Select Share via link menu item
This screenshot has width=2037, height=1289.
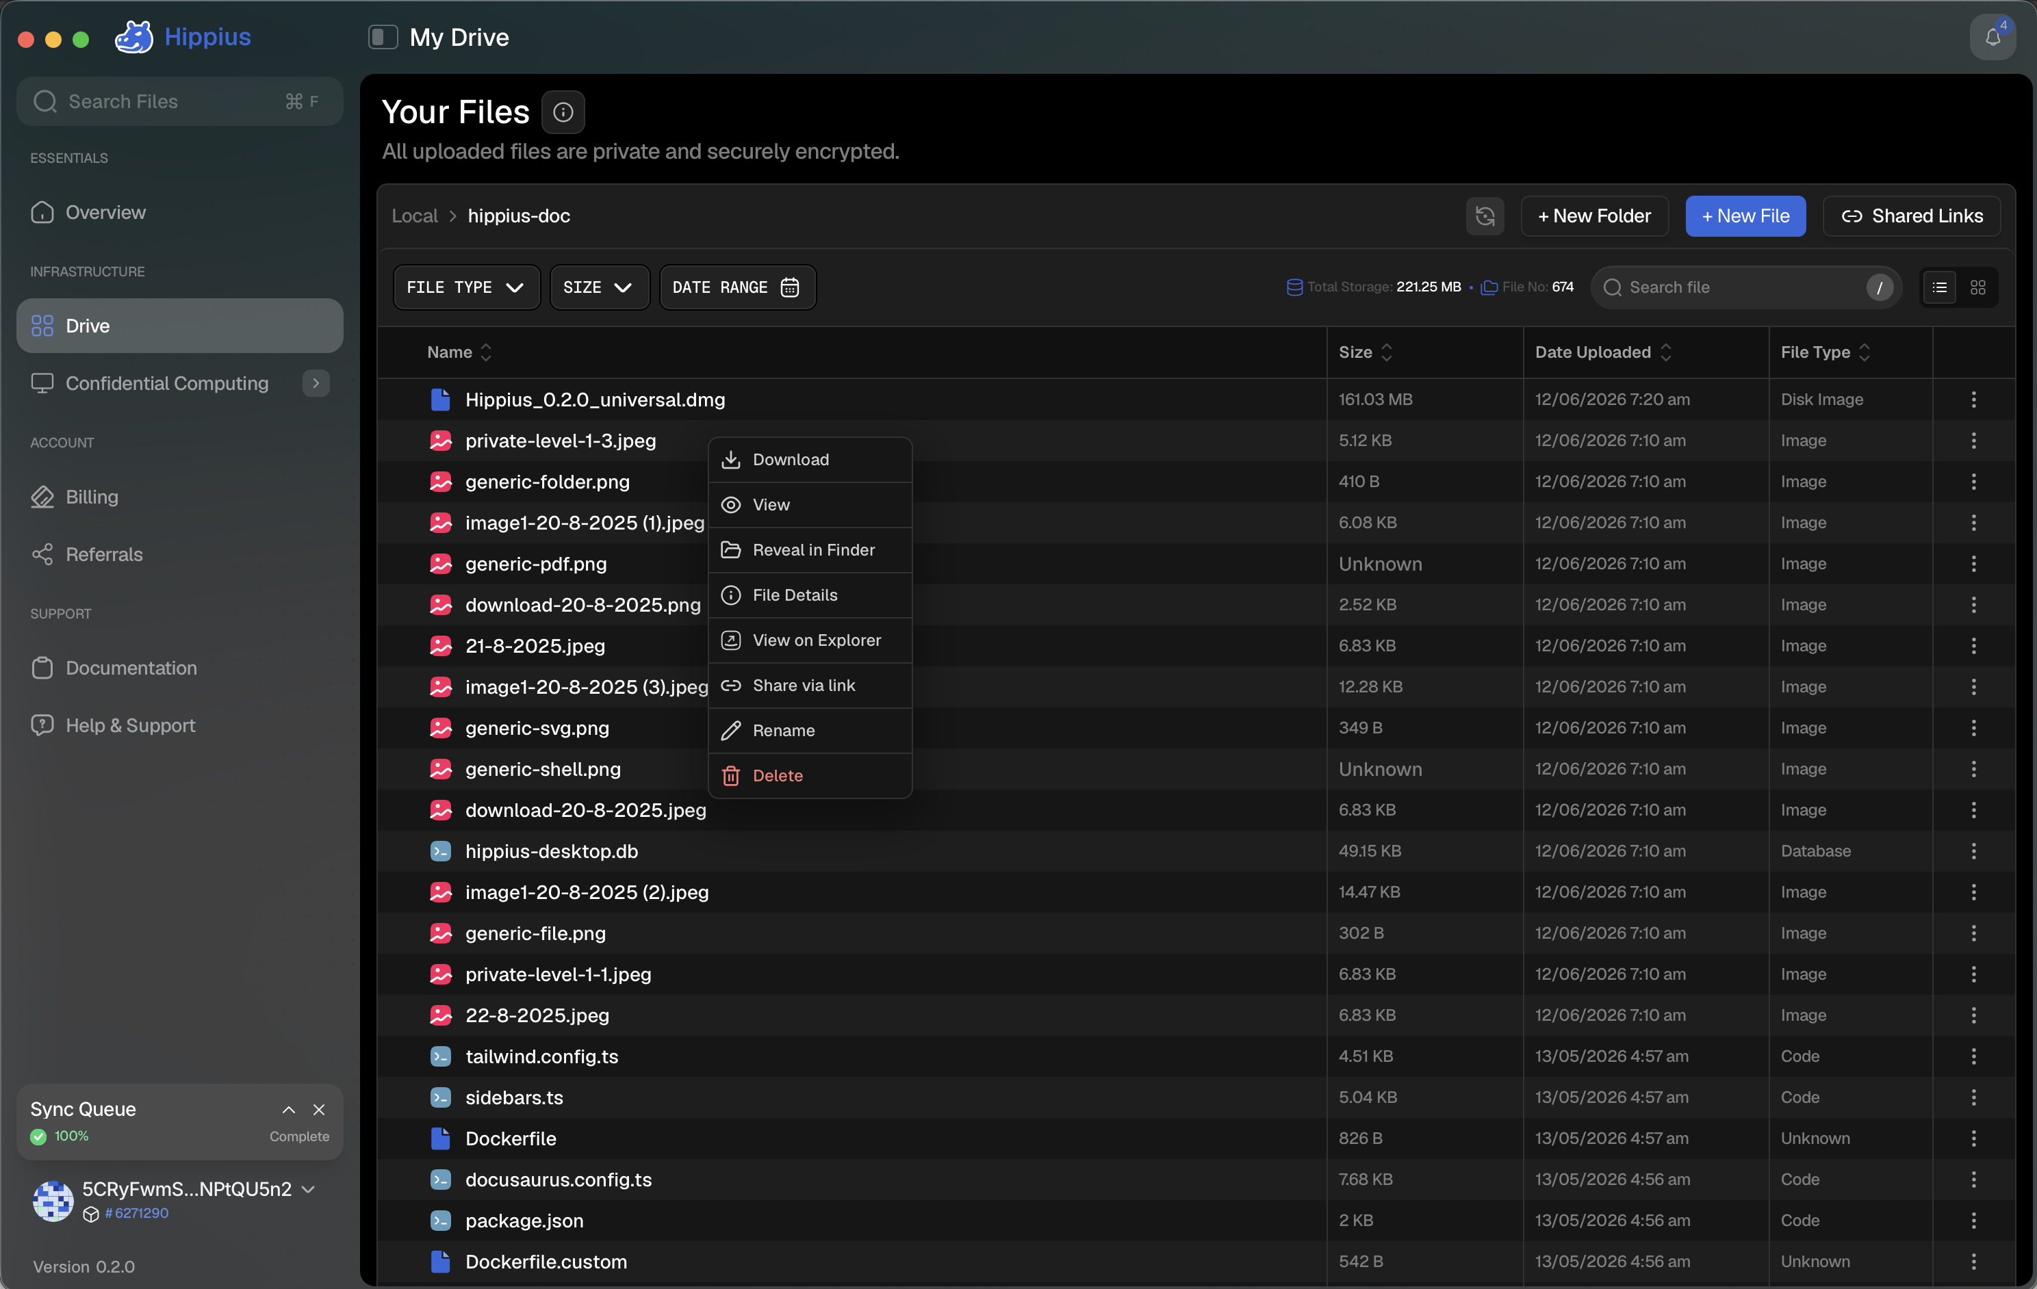coord(810,686)
